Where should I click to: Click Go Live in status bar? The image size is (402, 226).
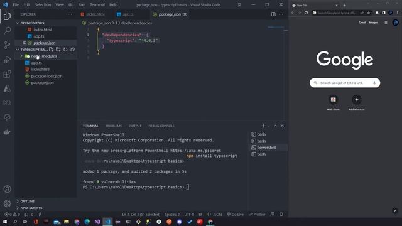pos(236,215)
